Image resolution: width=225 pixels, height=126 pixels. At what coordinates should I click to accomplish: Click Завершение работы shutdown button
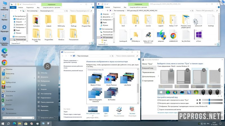coord(46,118)
